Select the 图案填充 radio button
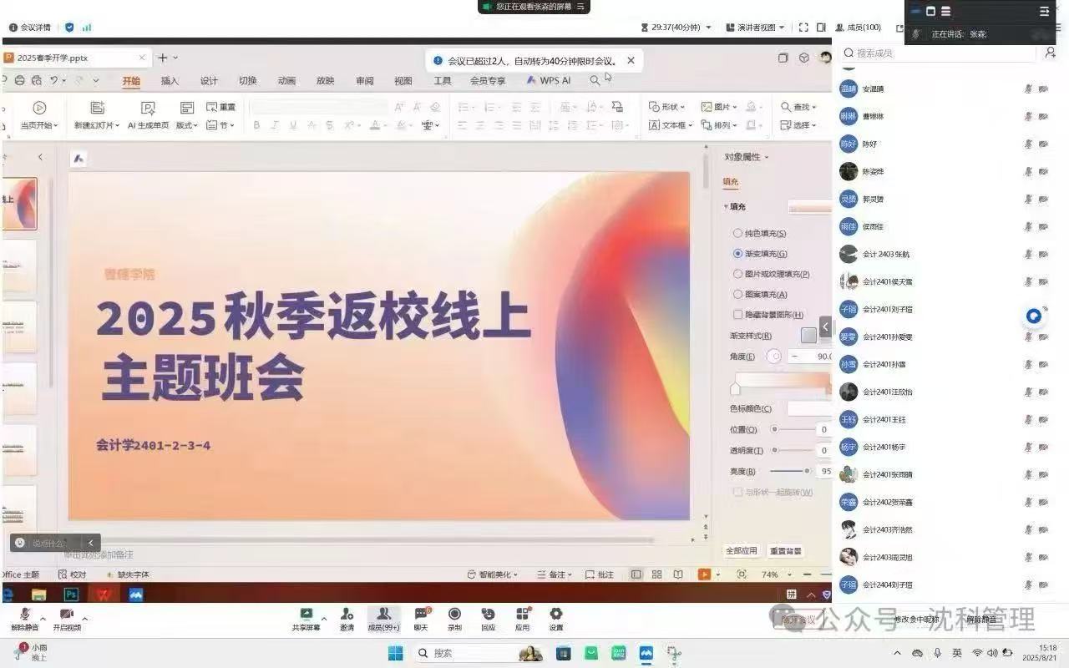 737,294
